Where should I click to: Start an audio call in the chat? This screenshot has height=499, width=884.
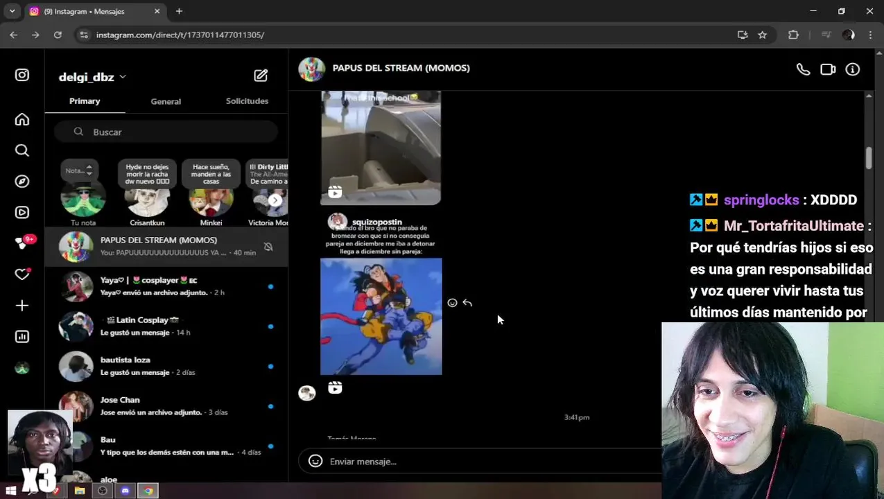pos(803,69)
